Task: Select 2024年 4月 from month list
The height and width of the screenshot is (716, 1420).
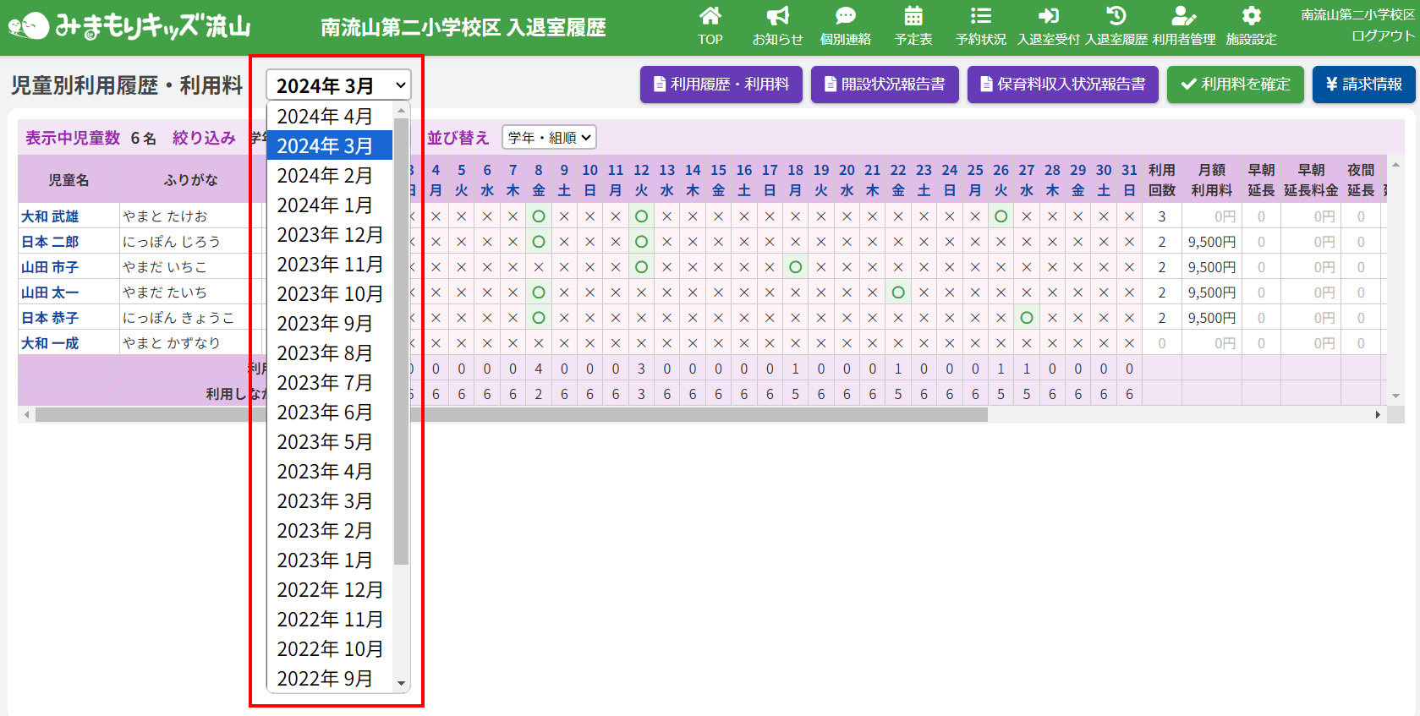Action: [x=325, y=117]
